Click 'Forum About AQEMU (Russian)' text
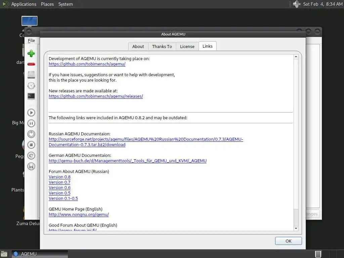344x258 pixels. (79, 172)
